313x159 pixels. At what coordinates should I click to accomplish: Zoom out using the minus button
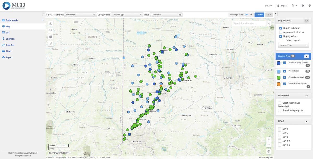269,145
